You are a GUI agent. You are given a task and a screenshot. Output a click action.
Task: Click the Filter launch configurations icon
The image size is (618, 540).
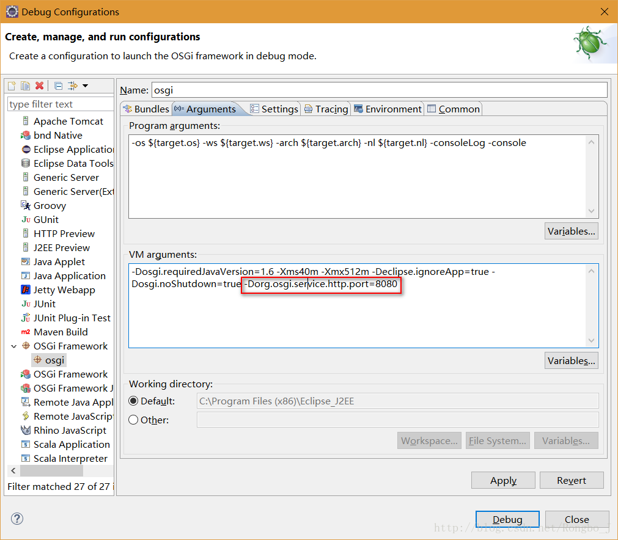73,86
